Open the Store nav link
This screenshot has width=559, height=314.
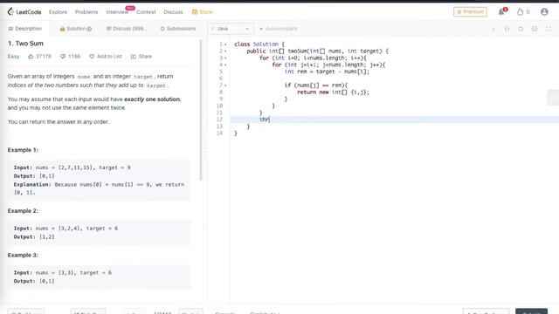(206, 12)
